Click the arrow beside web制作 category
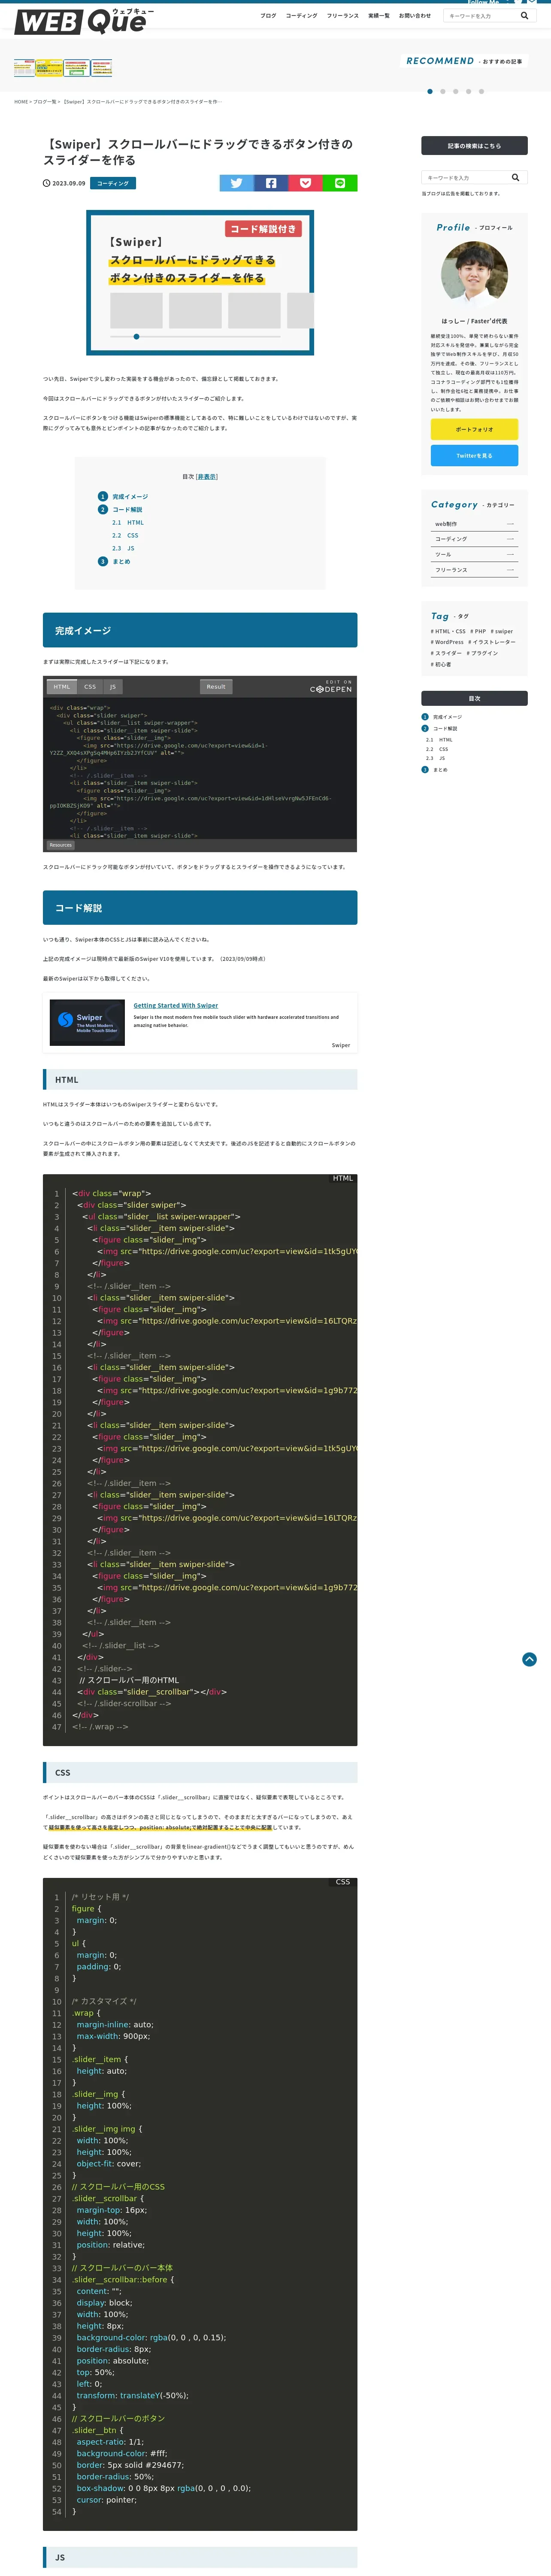 tap(510, 524)
